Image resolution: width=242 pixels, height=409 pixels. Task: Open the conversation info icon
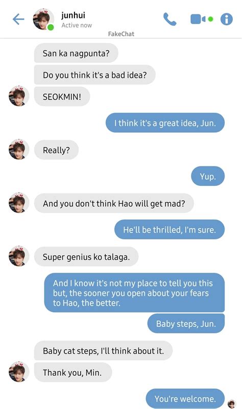click(x=226, y=19)
